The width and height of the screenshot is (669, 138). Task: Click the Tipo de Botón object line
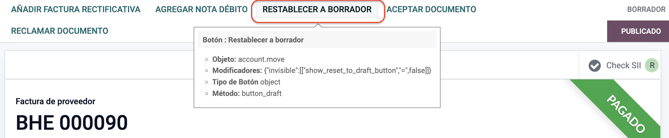pos(246,82)
